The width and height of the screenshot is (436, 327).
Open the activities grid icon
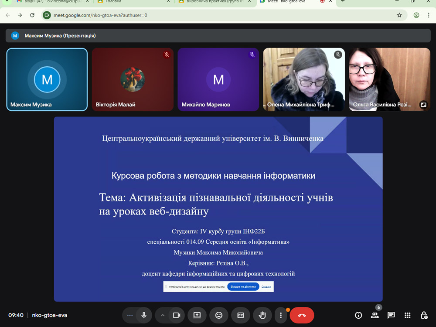[x=407, y=315]
